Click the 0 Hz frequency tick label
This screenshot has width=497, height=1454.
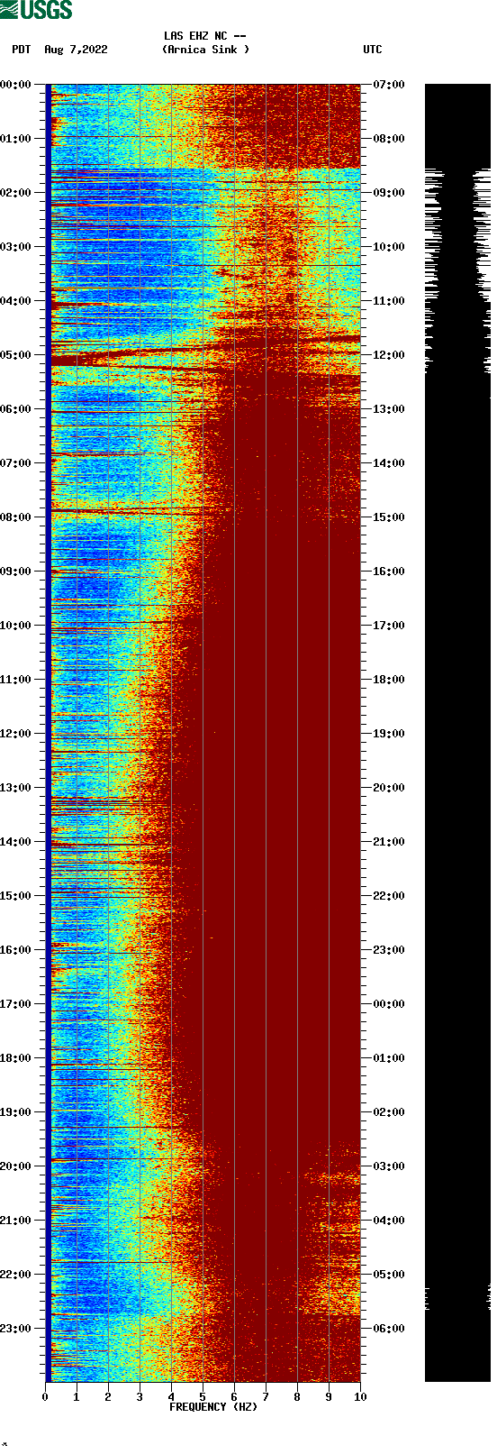pyautogui.click(x=45, y=1397)
